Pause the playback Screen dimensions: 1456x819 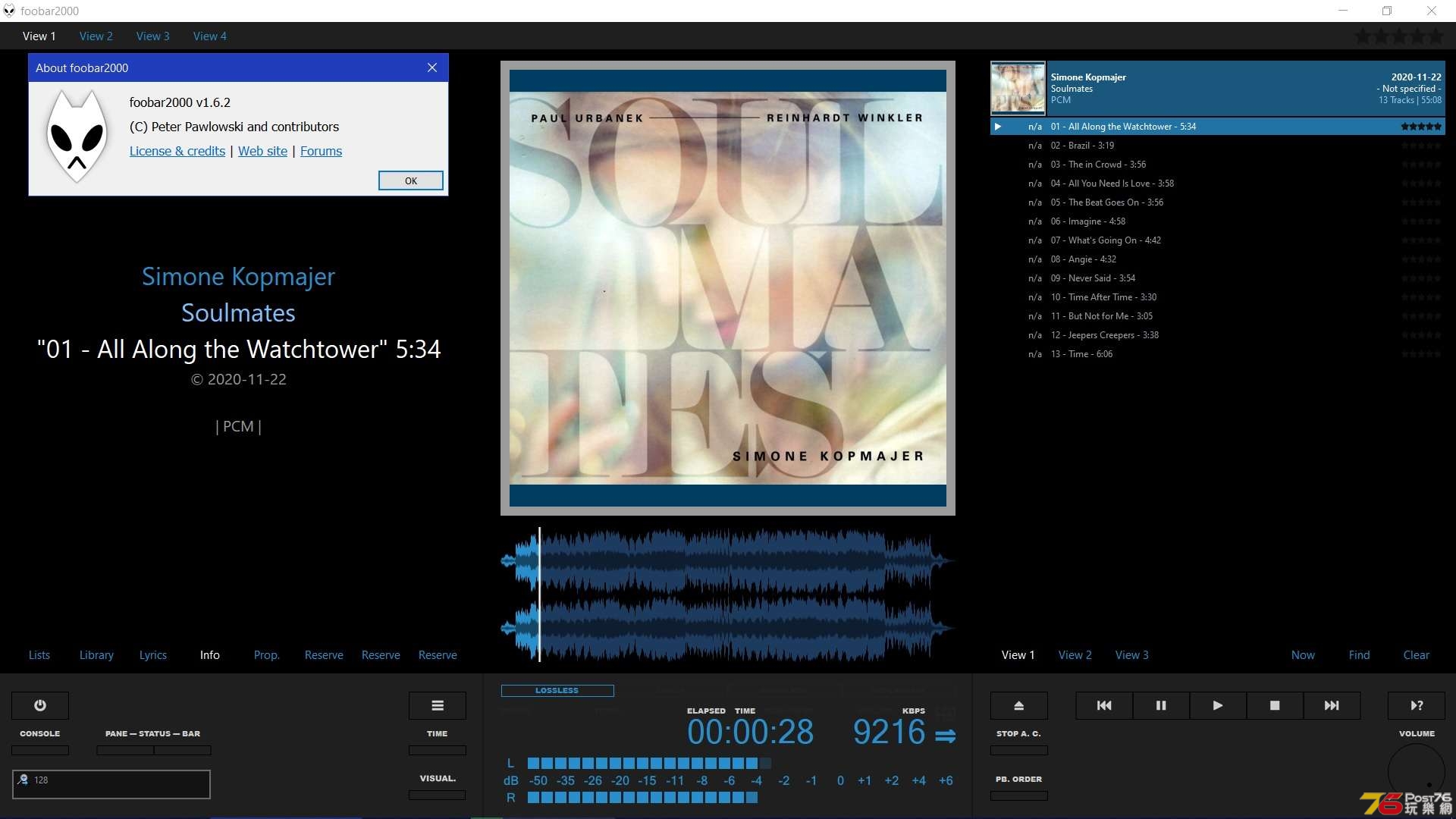[1161, 705]
